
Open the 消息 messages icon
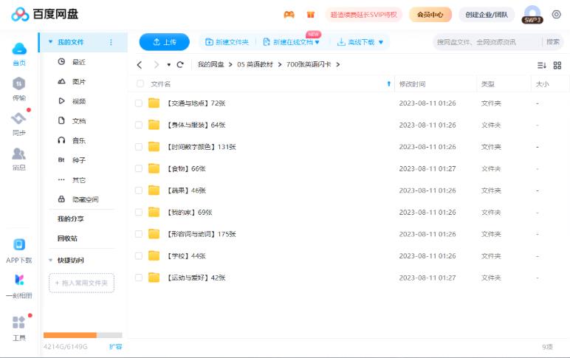point(19,154)
